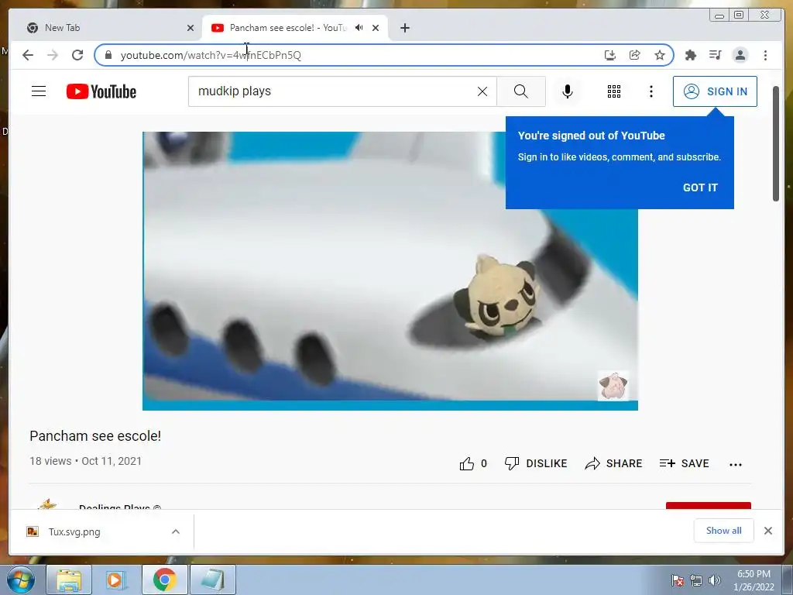Run search with the magnifier button
The image size is (793, 595).
pos(521,91)
